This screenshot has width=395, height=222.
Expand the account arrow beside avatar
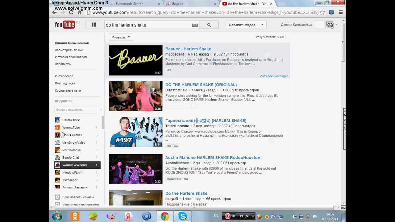coord(336,25)
